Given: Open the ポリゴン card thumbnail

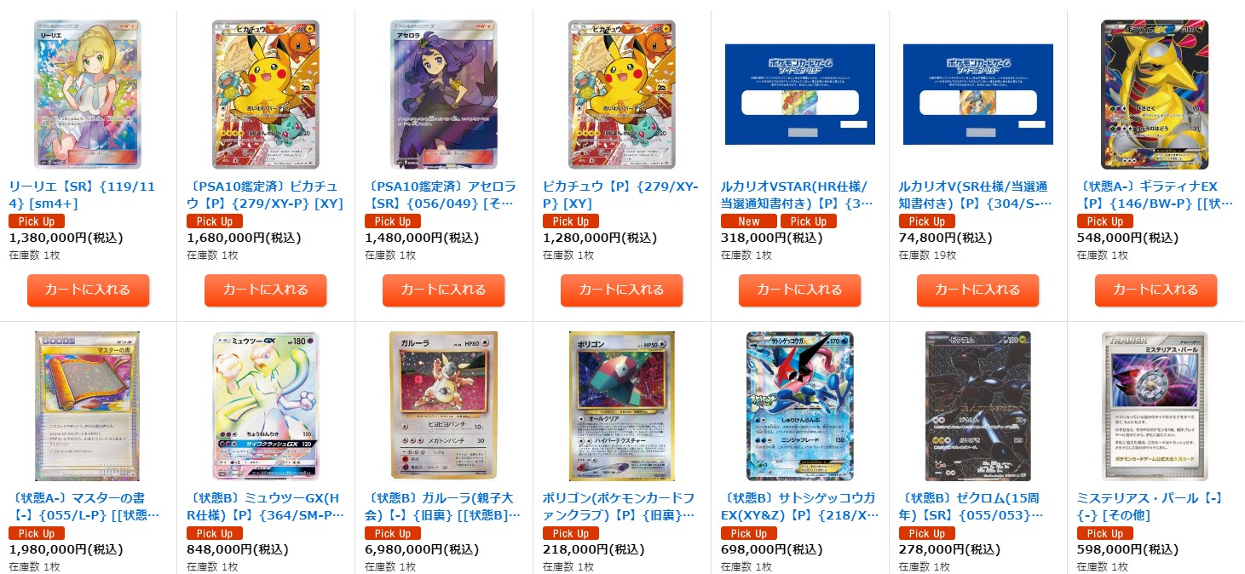Looking at the screenshot, I should pos(622,406).
